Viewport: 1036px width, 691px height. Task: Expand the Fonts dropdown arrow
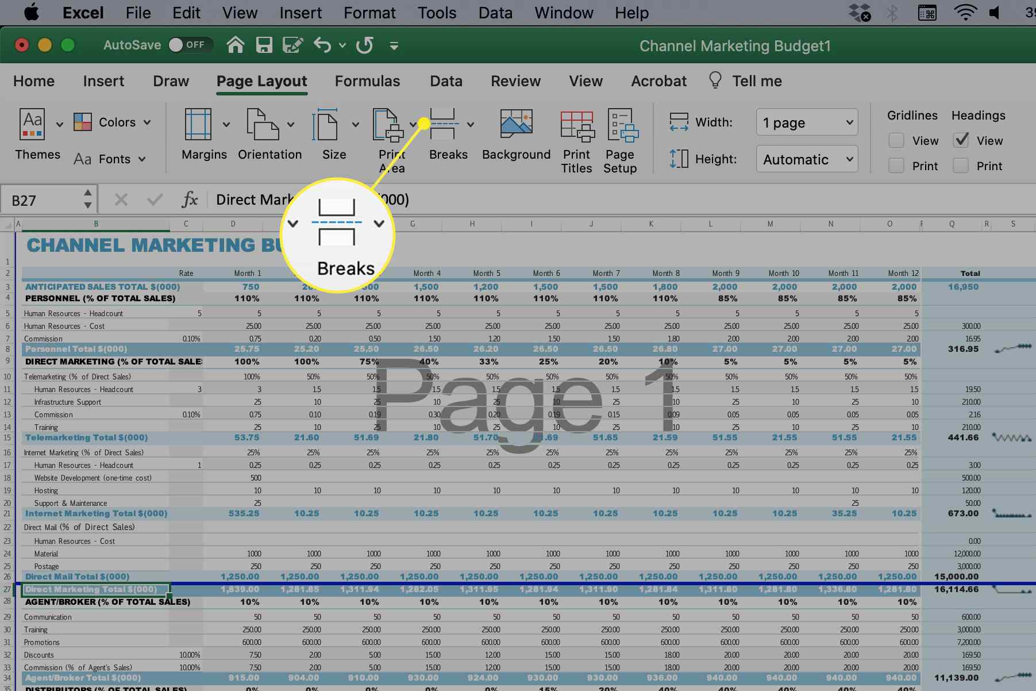pos(142,159)
